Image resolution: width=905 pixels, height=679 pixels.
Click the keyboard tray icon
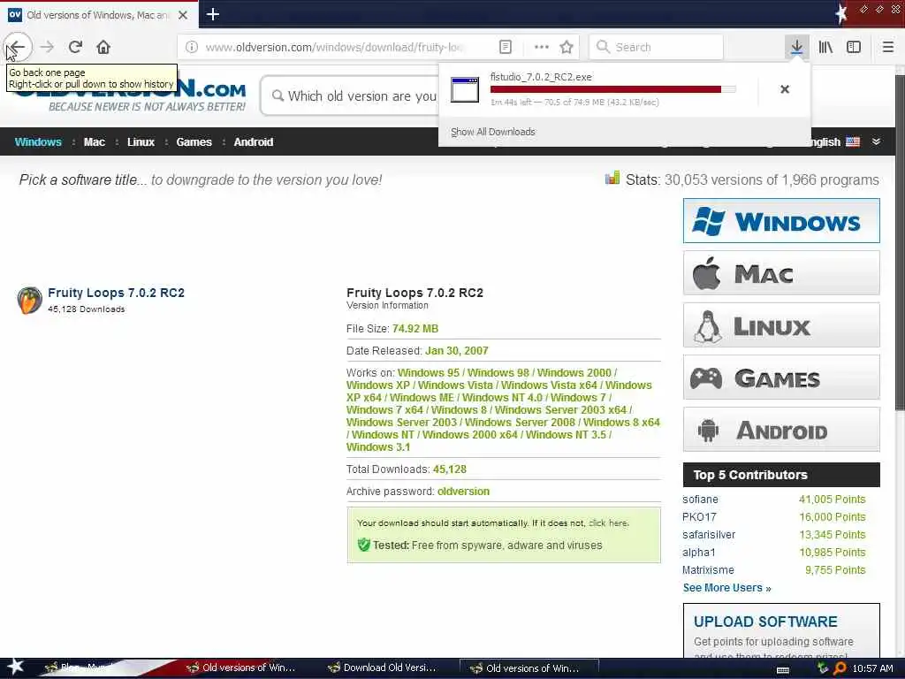pyautogui.click(x=783, y=669)
